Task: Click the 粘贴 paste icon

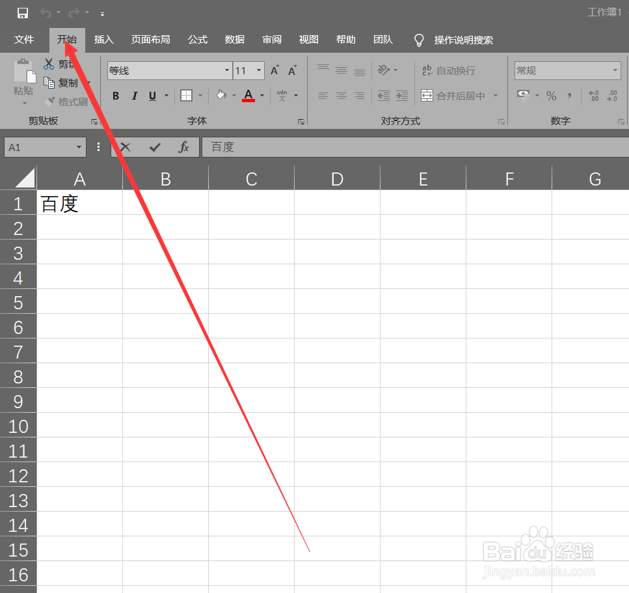Action: 25,72
